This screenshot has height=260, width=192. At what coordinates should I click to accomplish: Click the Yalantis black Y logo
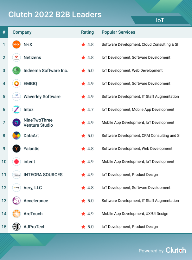click(16, 149)
